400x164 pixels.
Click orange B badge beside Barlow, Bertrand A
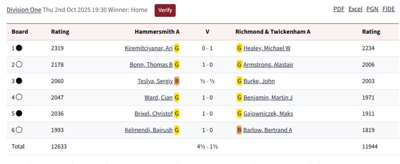[239, 130]
